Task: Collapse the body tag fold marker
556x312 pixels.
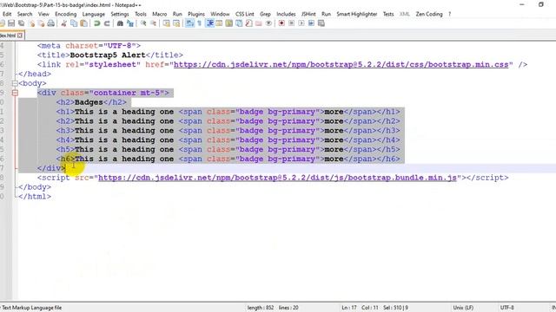Action: [x=15, y=83]
